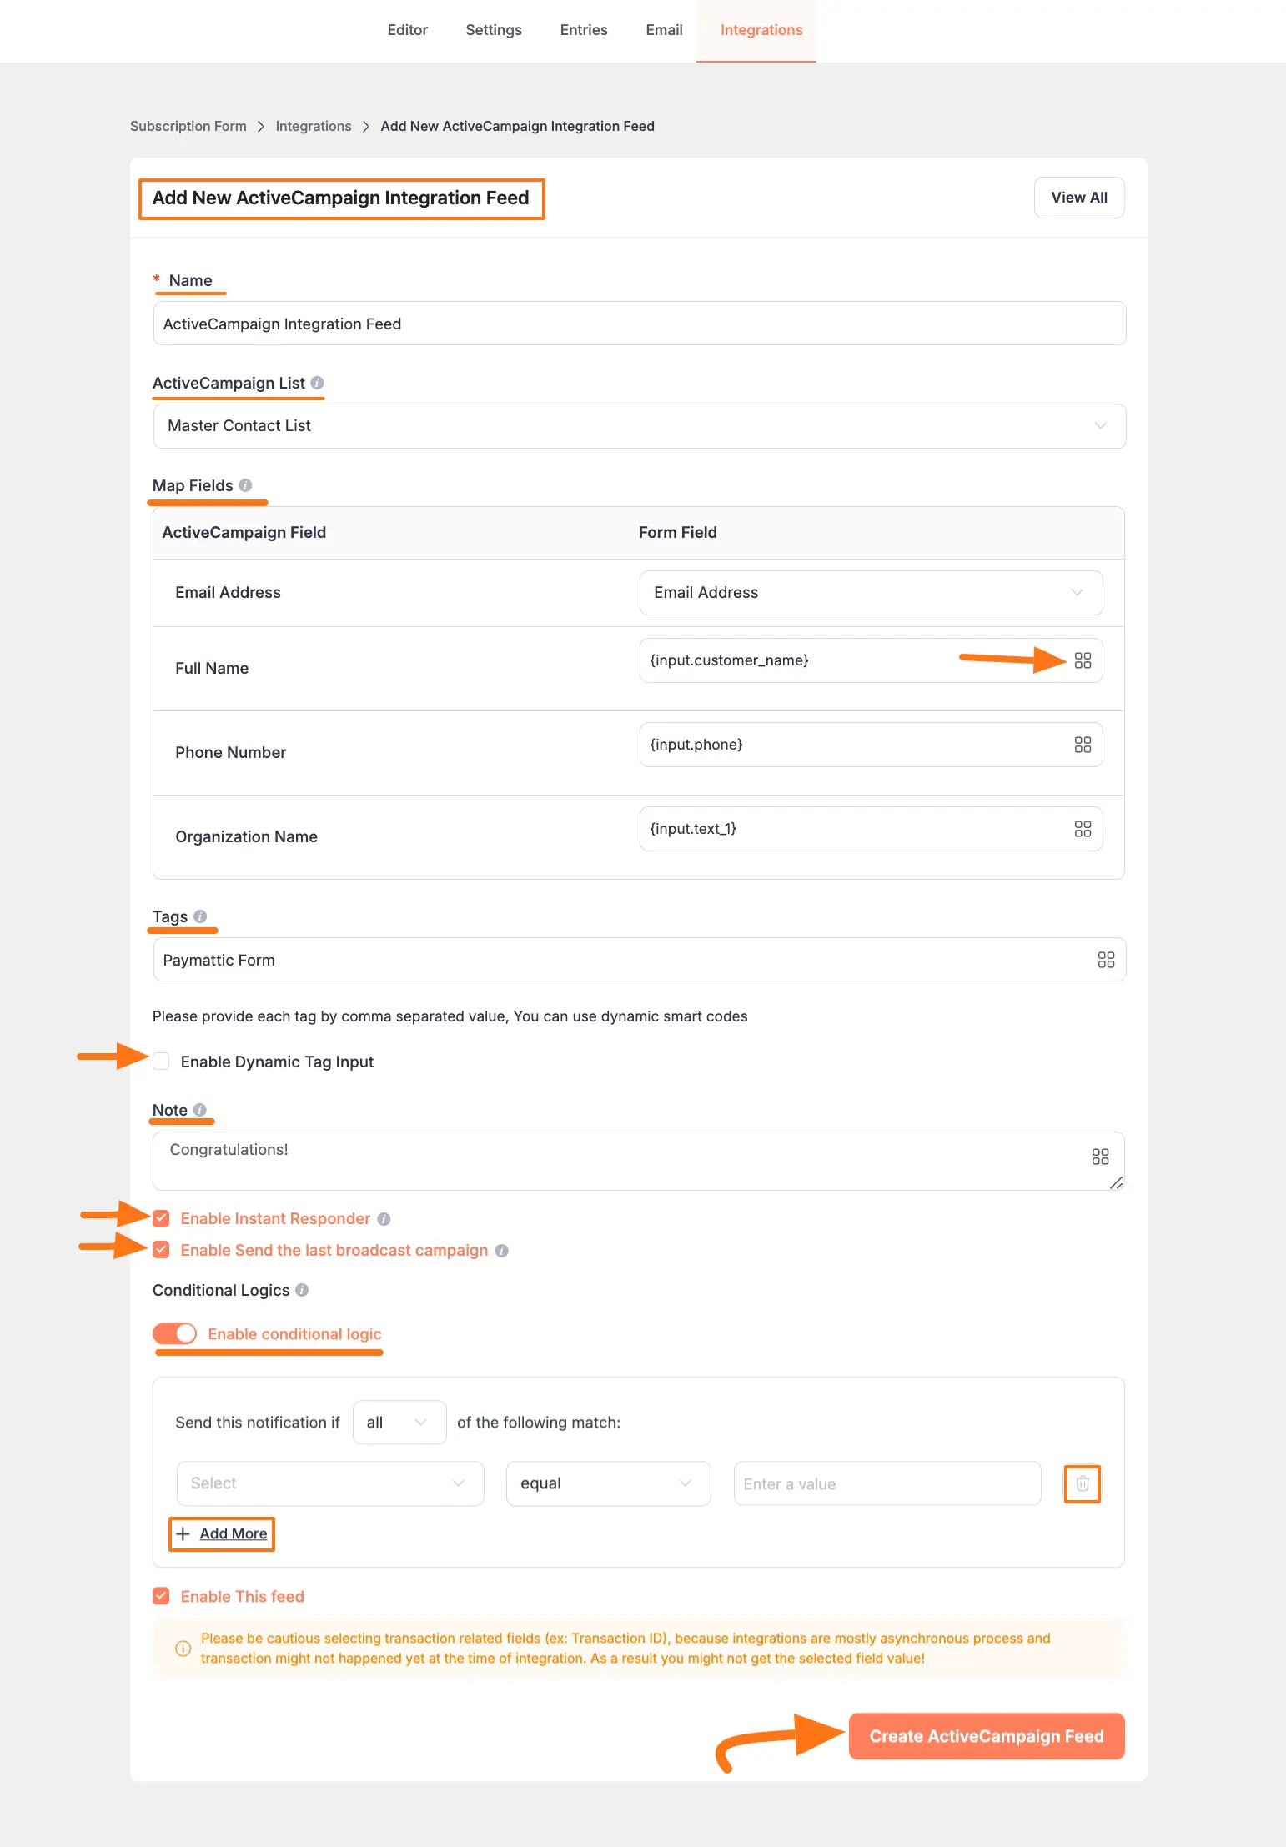1286x1847 pixels.
Task: Click the View All button
Action: click(1079, 198)
